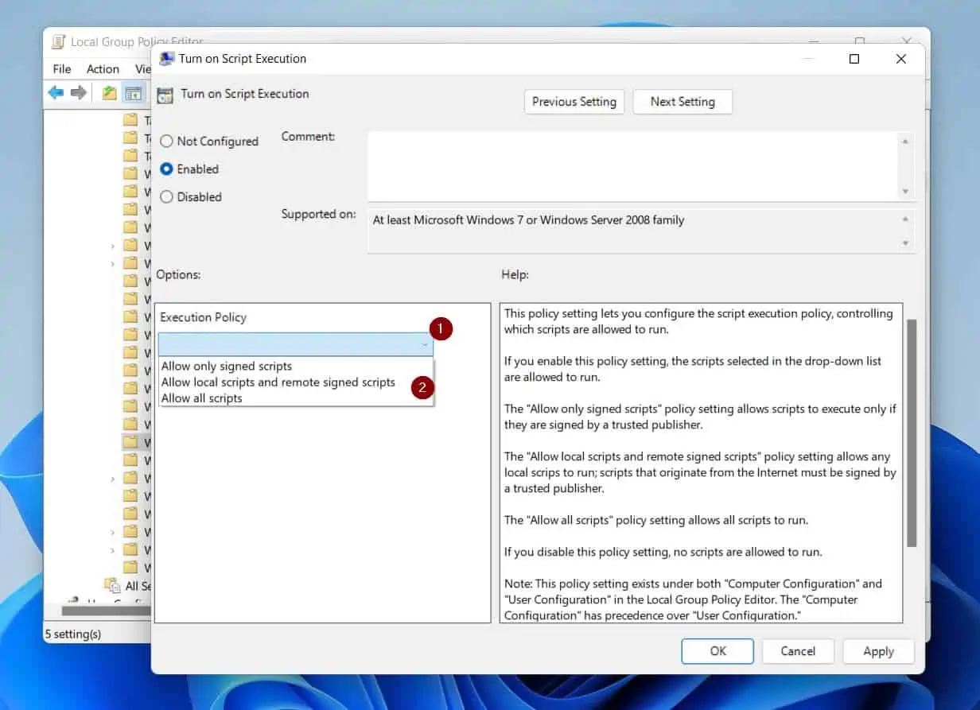Screen dimensions: 980x710
Task: Go to Previous Setting
Action: tap(574, 102)
